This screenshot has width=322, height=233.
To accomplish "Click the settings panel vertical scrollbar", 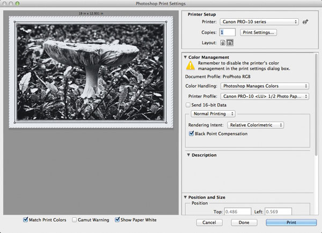I will (x=316, y=104).
